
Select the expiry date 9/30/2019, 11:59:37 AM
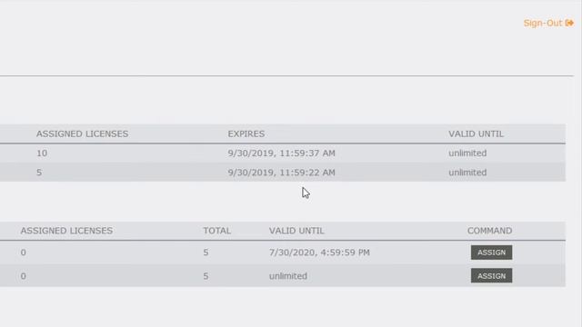point(281,154)
